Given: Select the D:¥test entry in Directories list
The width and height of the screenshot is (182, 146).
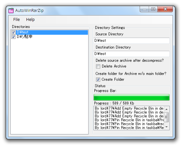Looking at the screenshot, I should pos(52,32).
